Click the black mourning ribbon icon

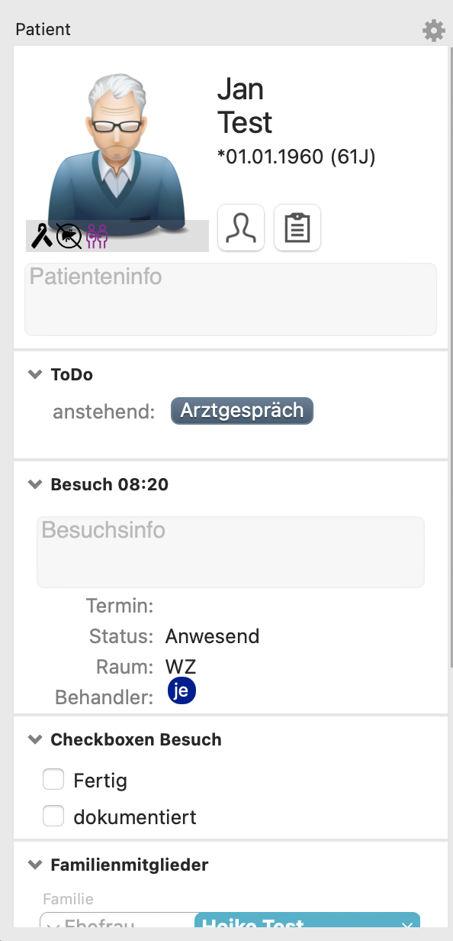point(42,236)
